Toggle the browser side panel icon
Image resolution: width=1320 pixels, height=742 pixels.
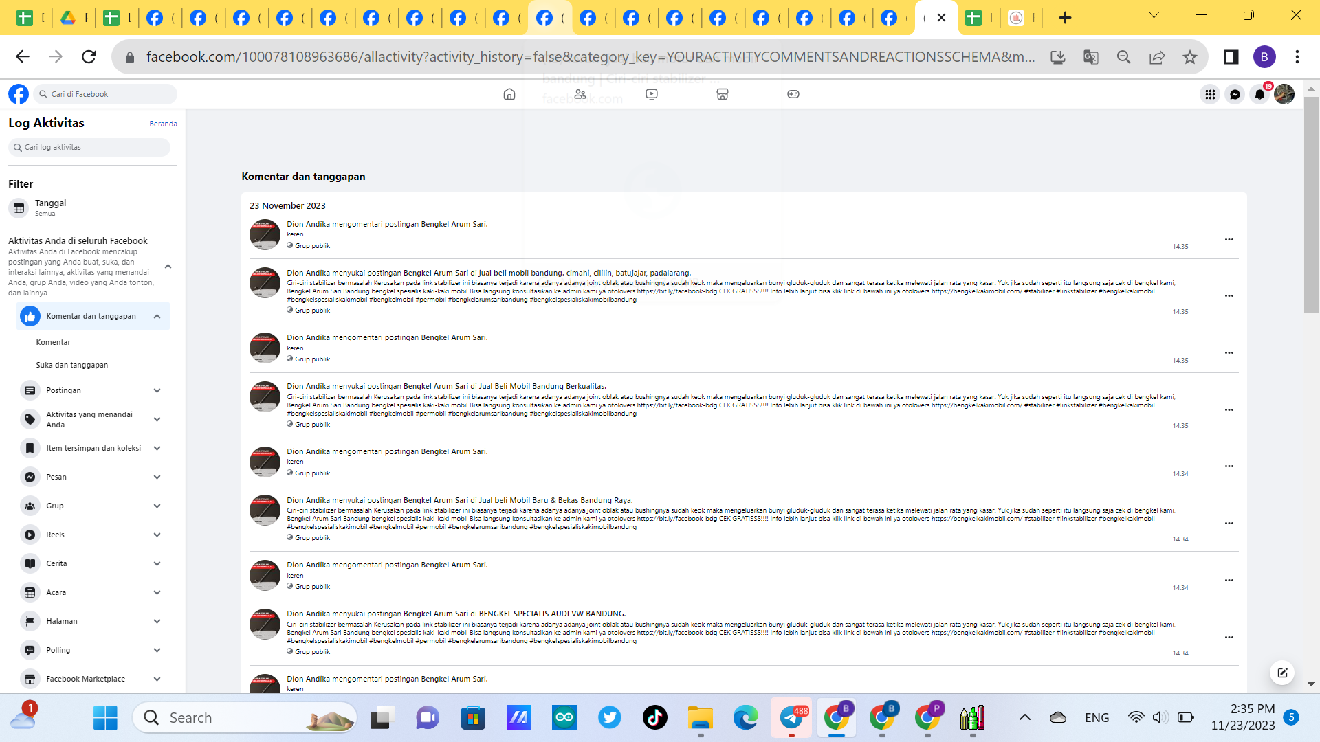pyautogui.click(x=1231, y=57)
